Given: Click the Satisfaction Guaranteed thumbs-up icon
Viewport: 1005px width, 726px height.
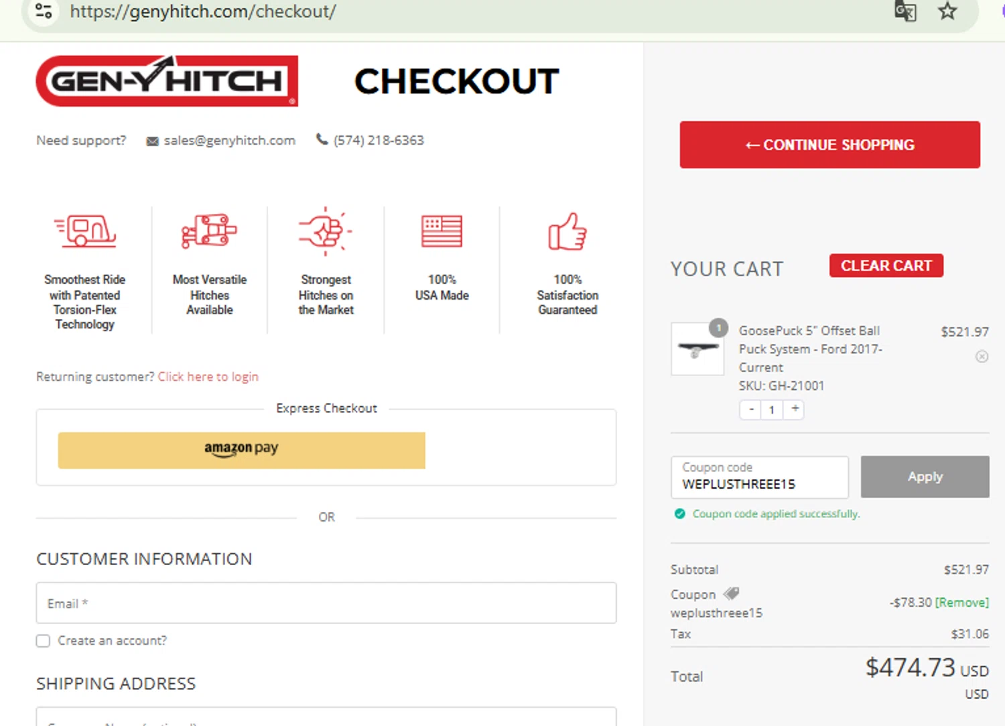Looking at the screenshot, I should click(567, 232).
